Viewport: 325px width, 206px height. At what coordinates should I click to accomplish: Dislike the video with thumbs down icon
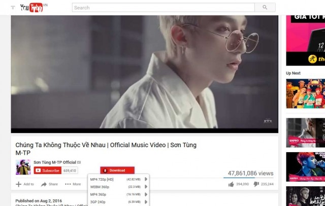[x=256, y=184]
